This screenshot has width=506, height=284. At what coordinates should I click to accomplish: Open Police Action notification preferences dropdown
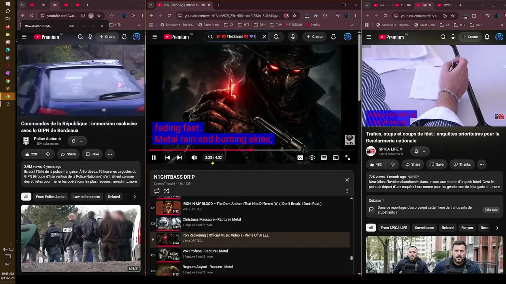pos(77,141)
